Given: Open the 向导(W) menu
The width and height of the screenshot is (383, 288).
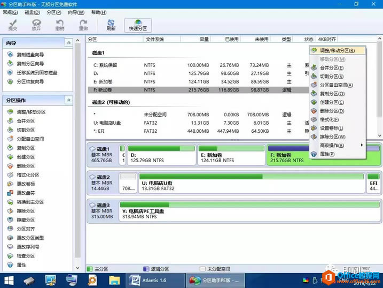Looking at the screenshot, I should [x=76, y=12].
